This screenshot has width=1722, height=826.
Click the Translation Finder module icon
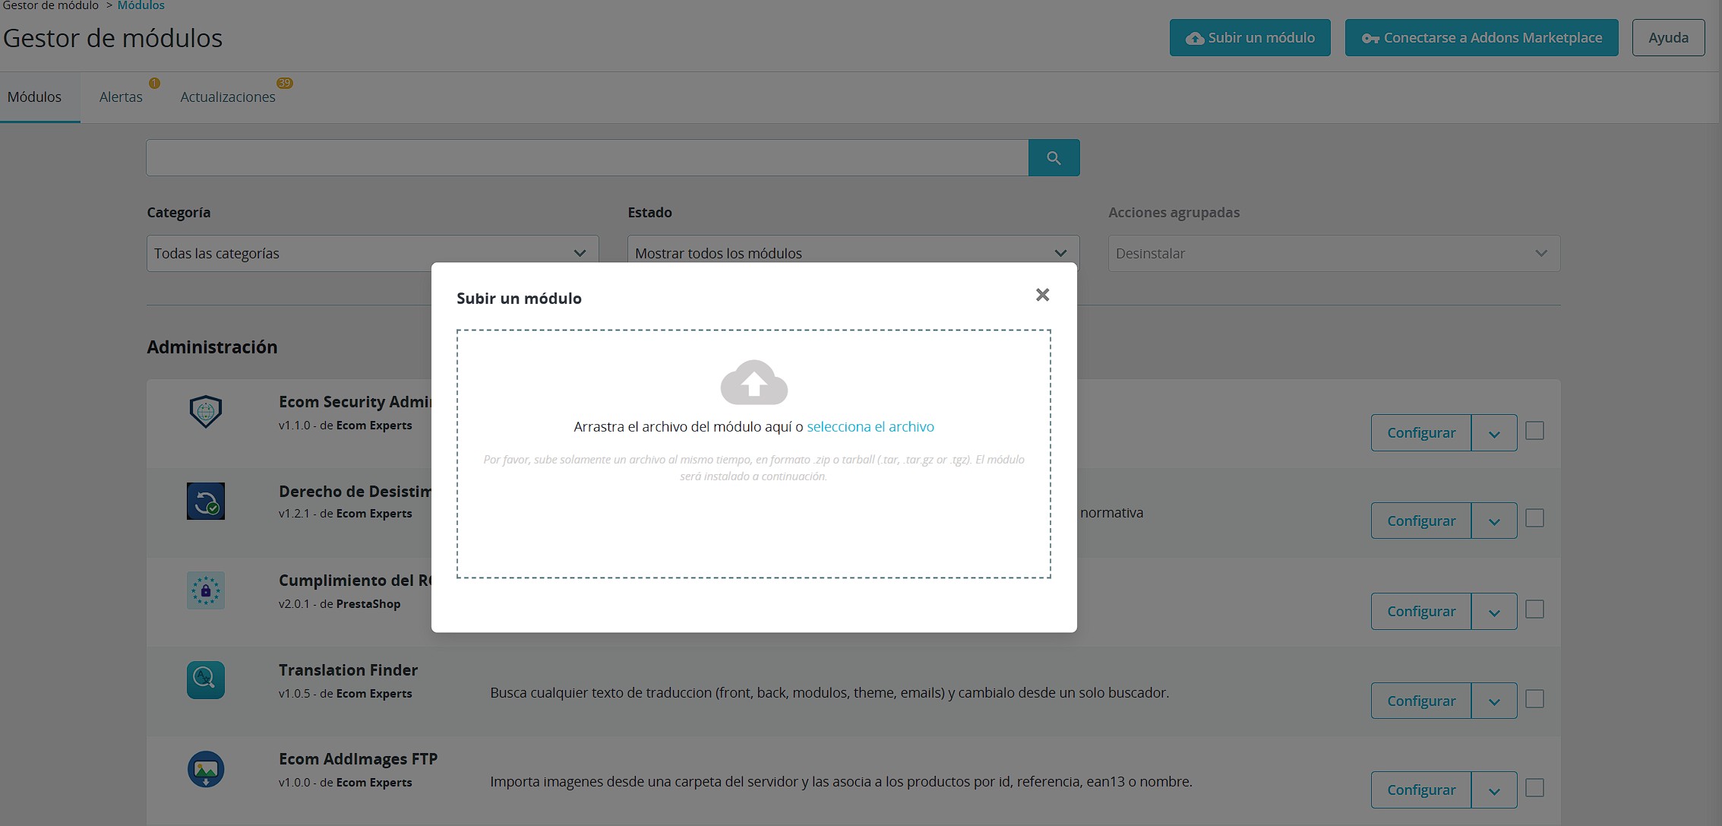pyautogui.click(x=205, y=680)
